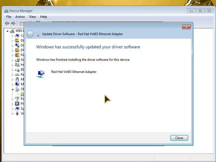216x162 pixels.
Task: Expand the Human Interface Devices arrow
Action: [x=12, y=65]
